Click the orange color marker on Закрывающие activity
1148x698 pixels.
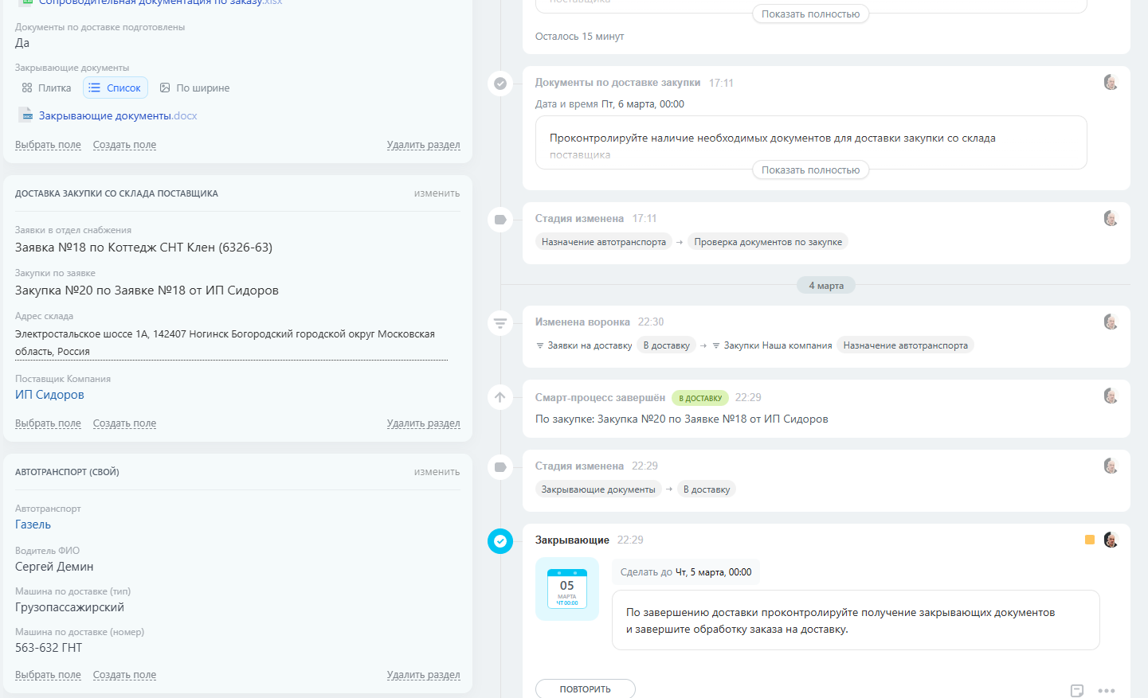pyautogui.click(x=1090, y=540)
